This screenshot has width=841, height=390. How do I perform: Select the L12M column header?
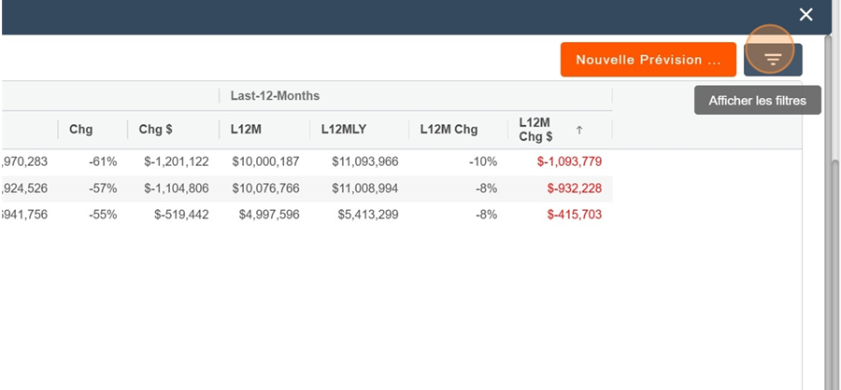click(x=246, y=130)
